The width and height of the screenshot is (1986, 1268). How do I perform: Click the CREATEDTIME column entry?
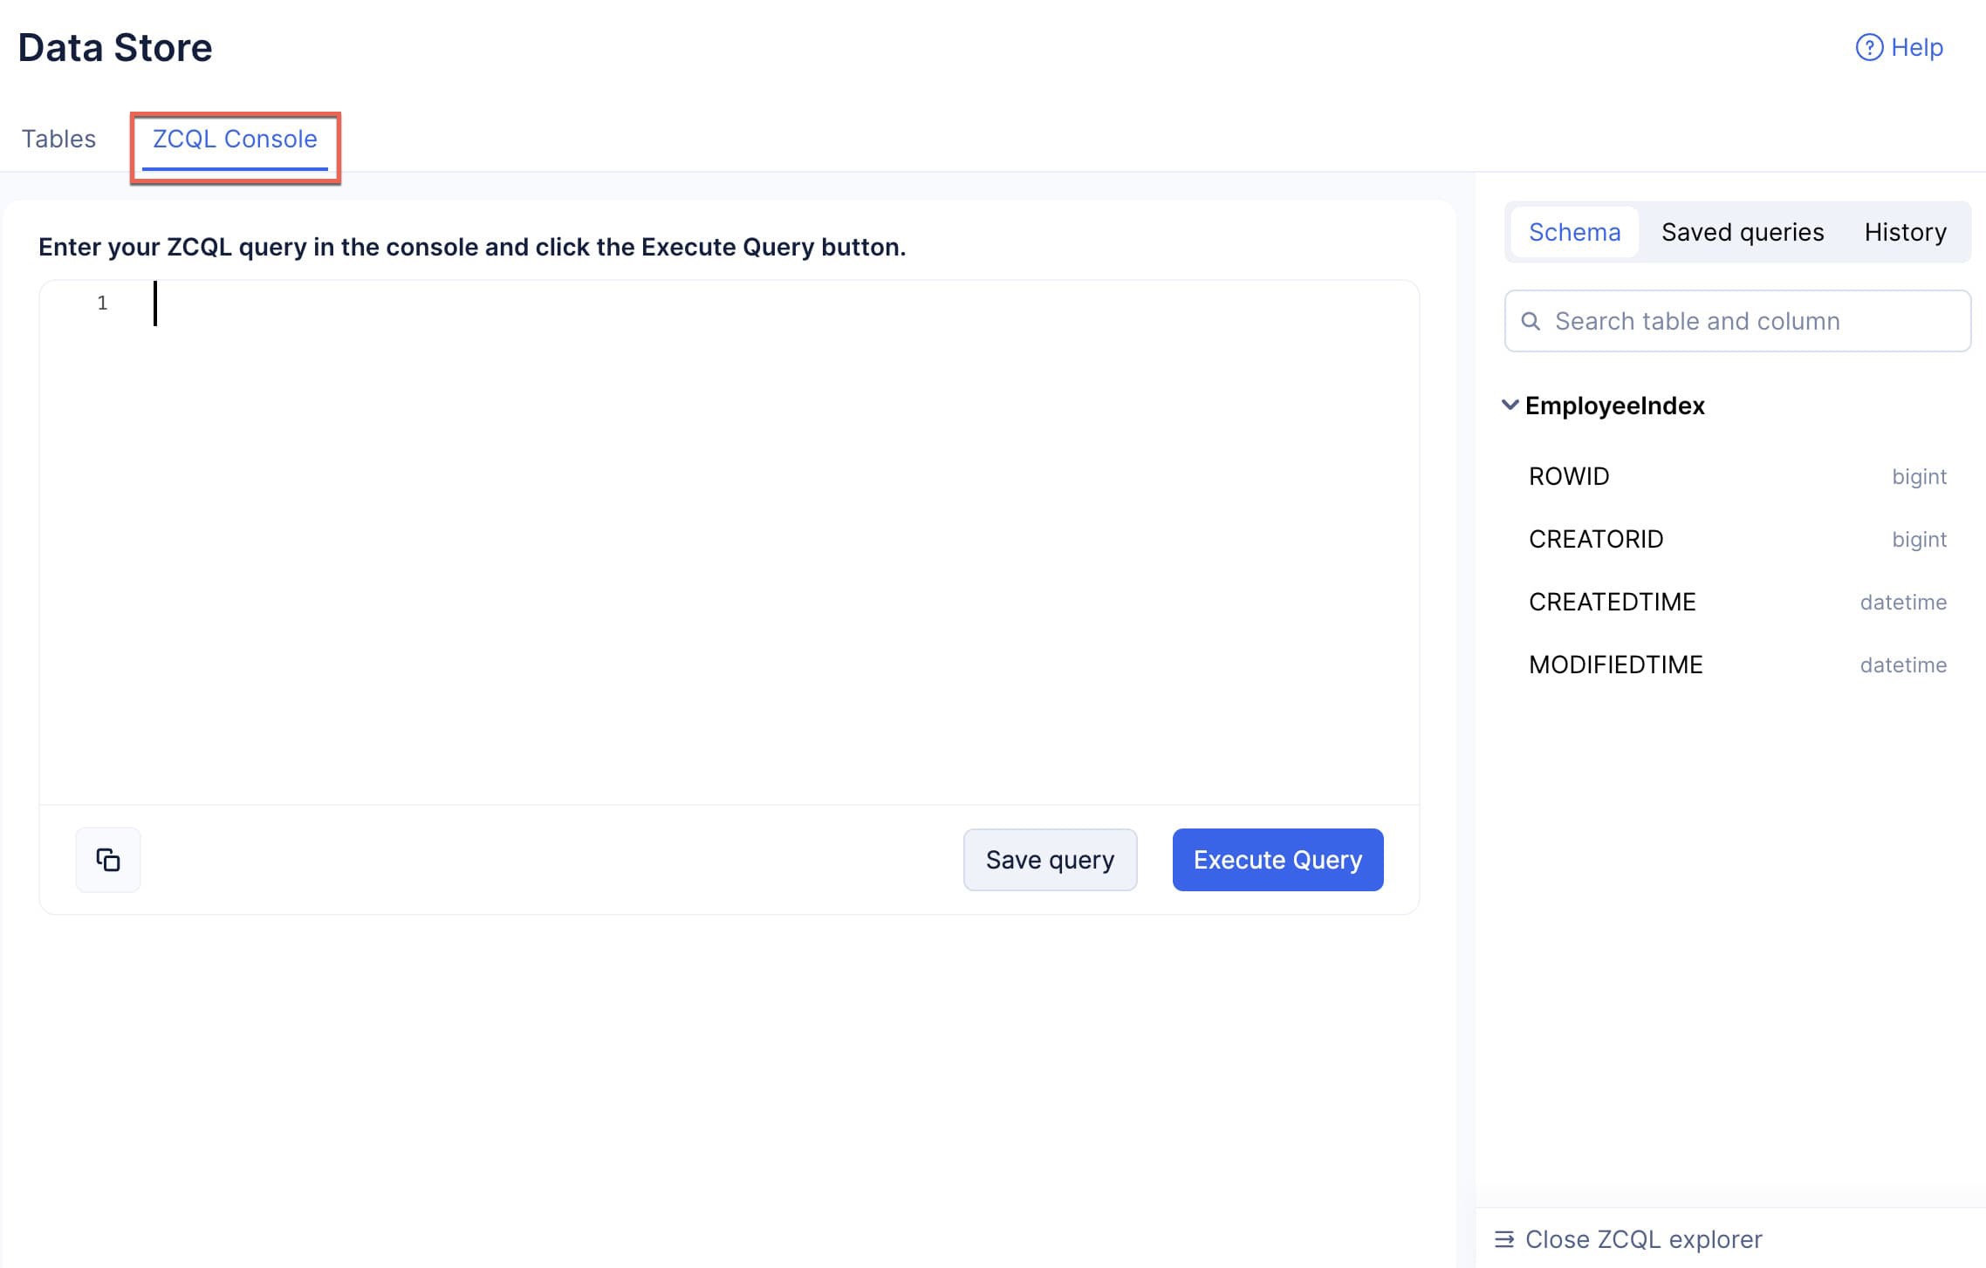1611,601
